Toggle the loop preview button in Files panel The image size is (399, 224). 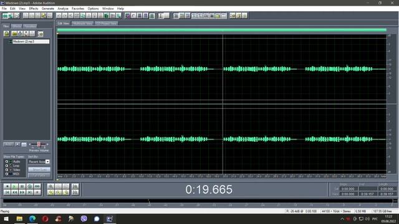pyautogui.click(x=24, y=144)
